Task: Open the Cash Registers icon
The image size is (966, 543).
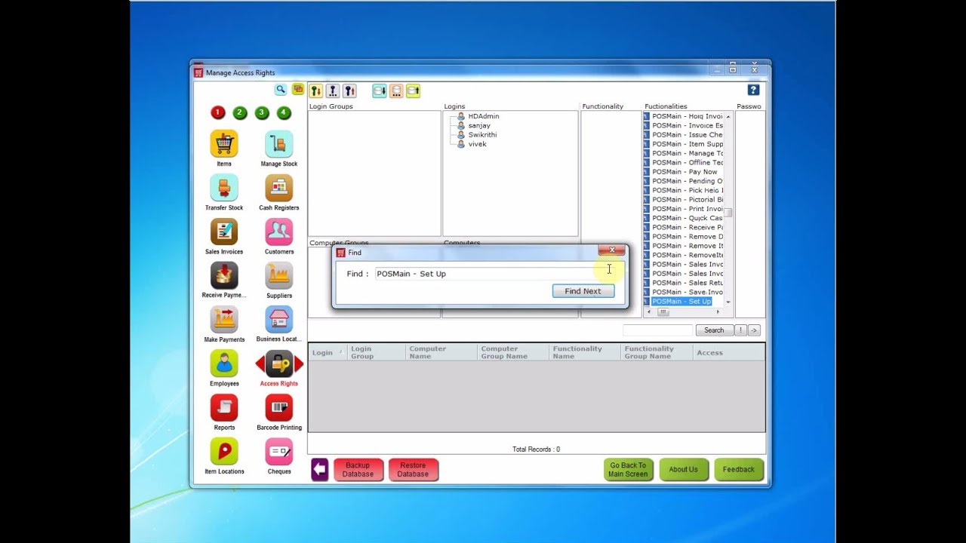Action: (278, 187)
